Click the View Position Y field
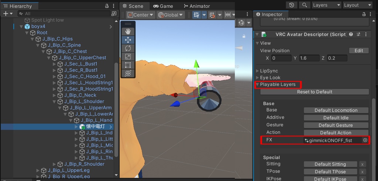The width and height of the screenshot is (378, 181). [x=309, y=58]
